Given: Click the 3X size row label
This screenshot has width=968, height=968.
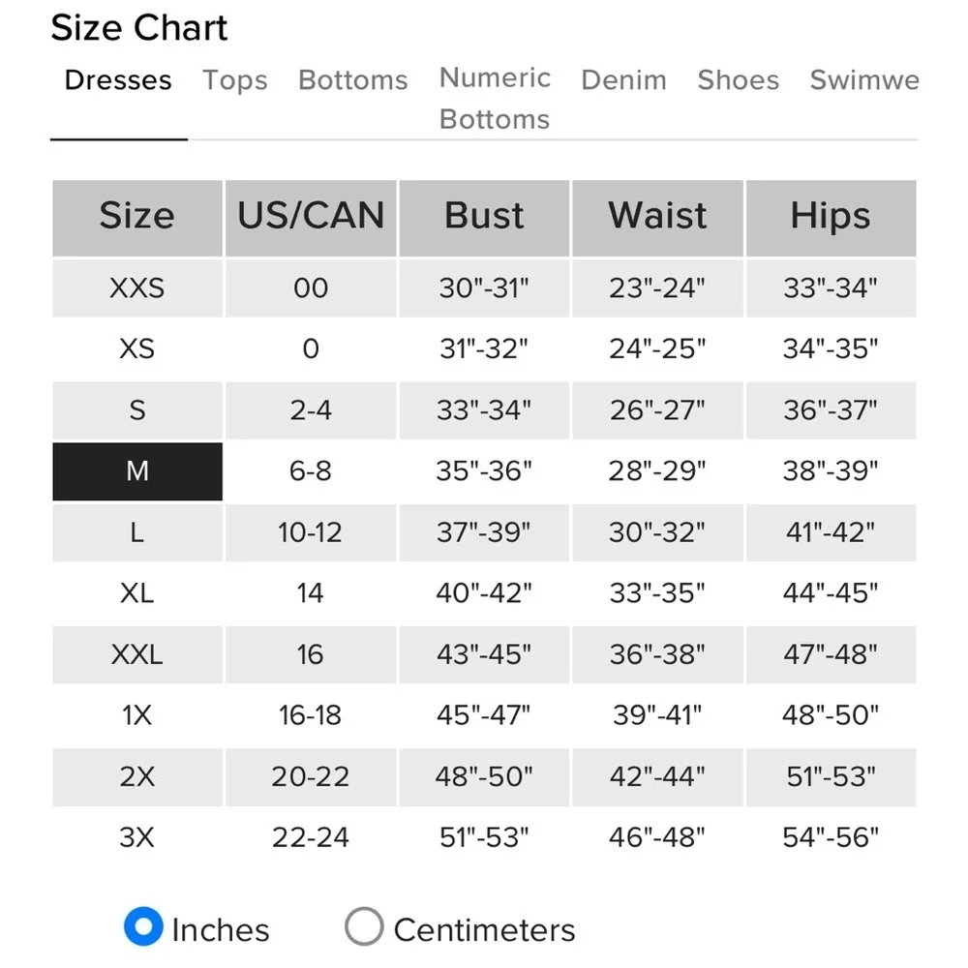Looking at the screenshot, I should 137,837.
